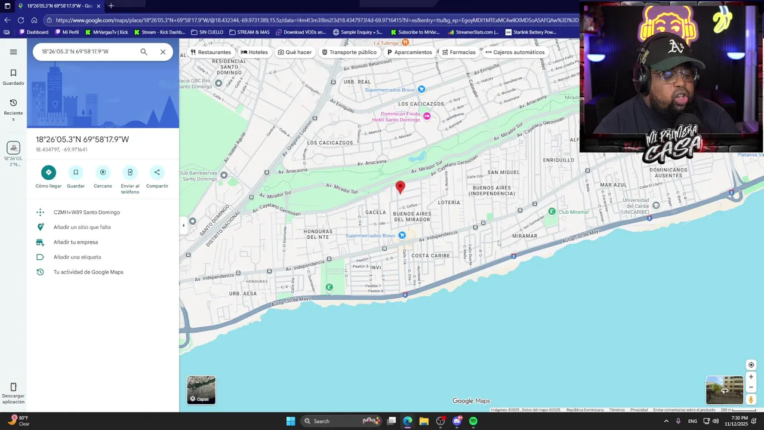Open Spotify from the taskbar
This screenshot has height=430, width=764.
click(473, 421)
